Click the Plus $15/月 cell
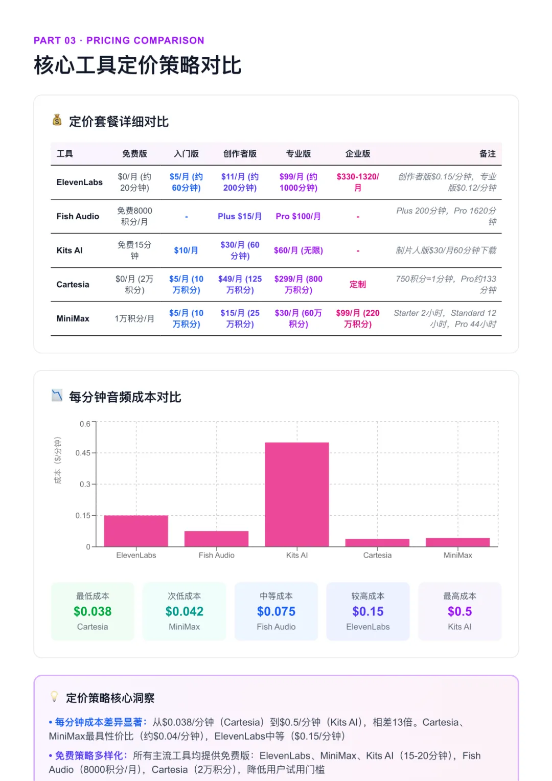The height and width of the screenshot is (781, 552). tap(240, 216)
